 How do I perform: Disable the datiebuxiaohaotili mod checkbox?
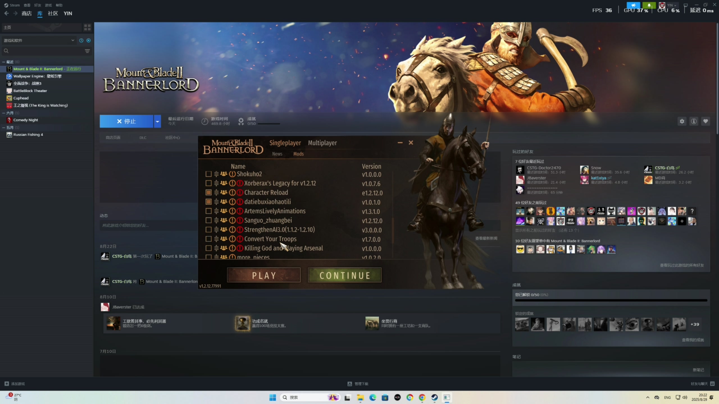[x=208, y=202]
